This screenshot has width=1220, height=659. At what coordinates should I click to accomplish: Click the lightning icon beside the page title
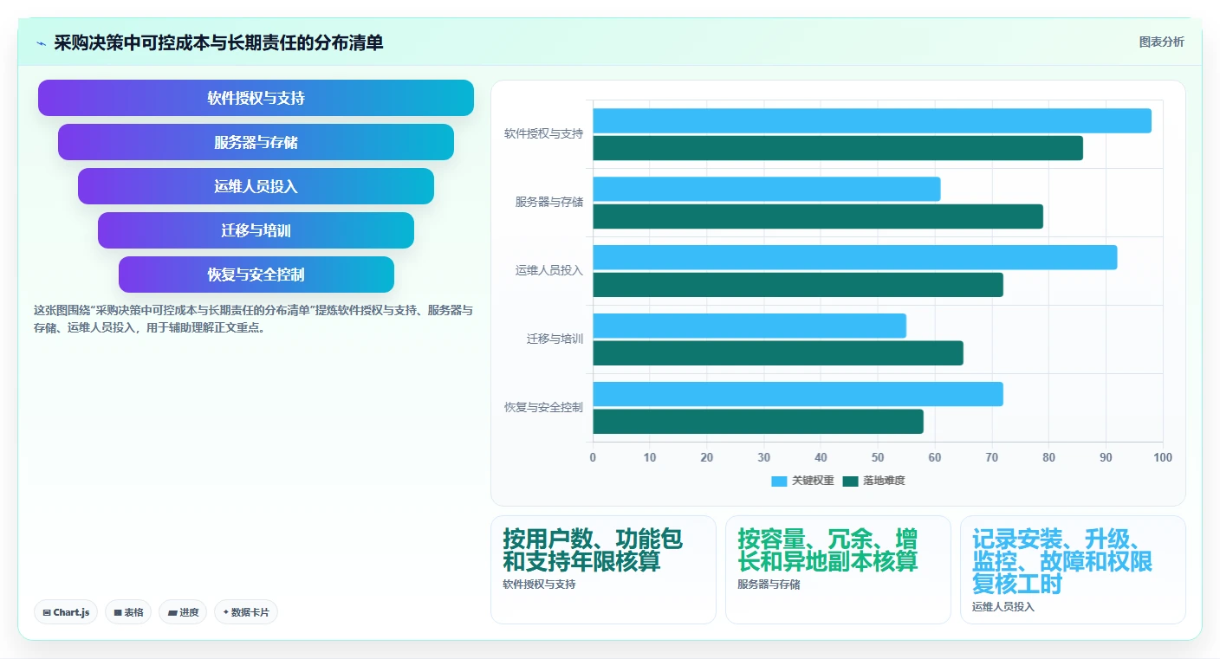point(41,43)
